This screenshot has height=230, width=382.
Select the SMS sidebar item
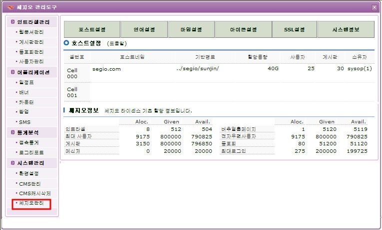24,121
